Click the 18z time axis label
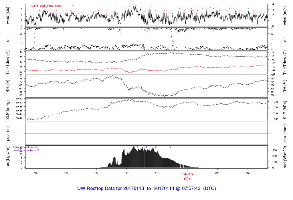Viewport: 293px width, 200px height. (x=126, y=173)
